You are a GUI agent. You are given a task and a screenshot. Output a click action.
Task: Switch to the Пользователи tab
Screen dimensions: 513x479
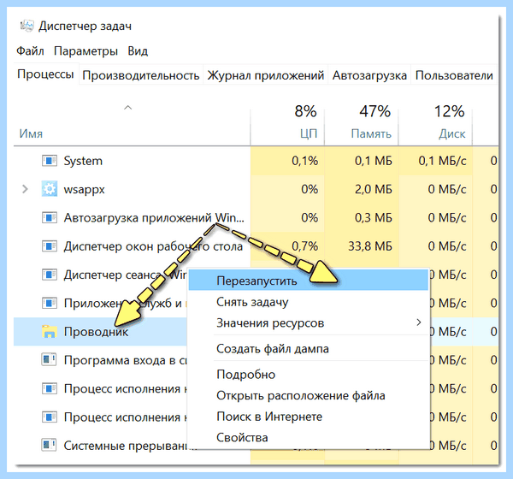point(454,75)
